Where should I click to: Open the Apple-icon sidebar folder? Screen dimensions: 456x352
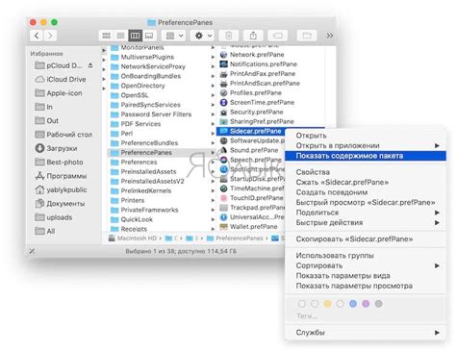point(59,93)
